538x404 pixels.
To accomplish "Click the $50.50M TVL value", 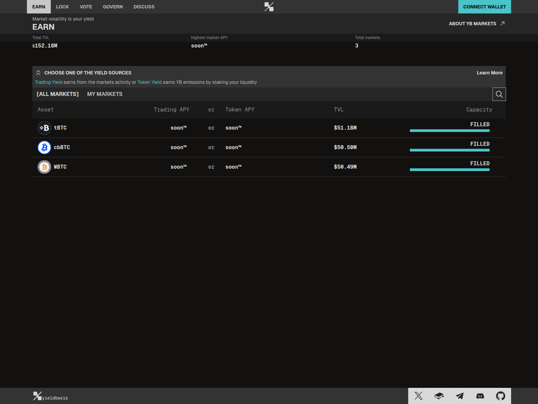I will (x=345, y=147).
